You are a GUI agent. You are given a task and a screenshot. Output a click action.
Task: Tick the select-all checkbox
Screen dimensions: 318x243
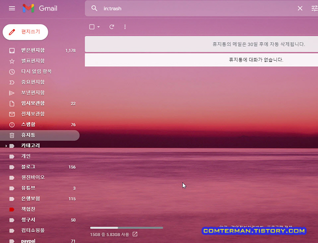pyautogui.click(x=92, y=27)
